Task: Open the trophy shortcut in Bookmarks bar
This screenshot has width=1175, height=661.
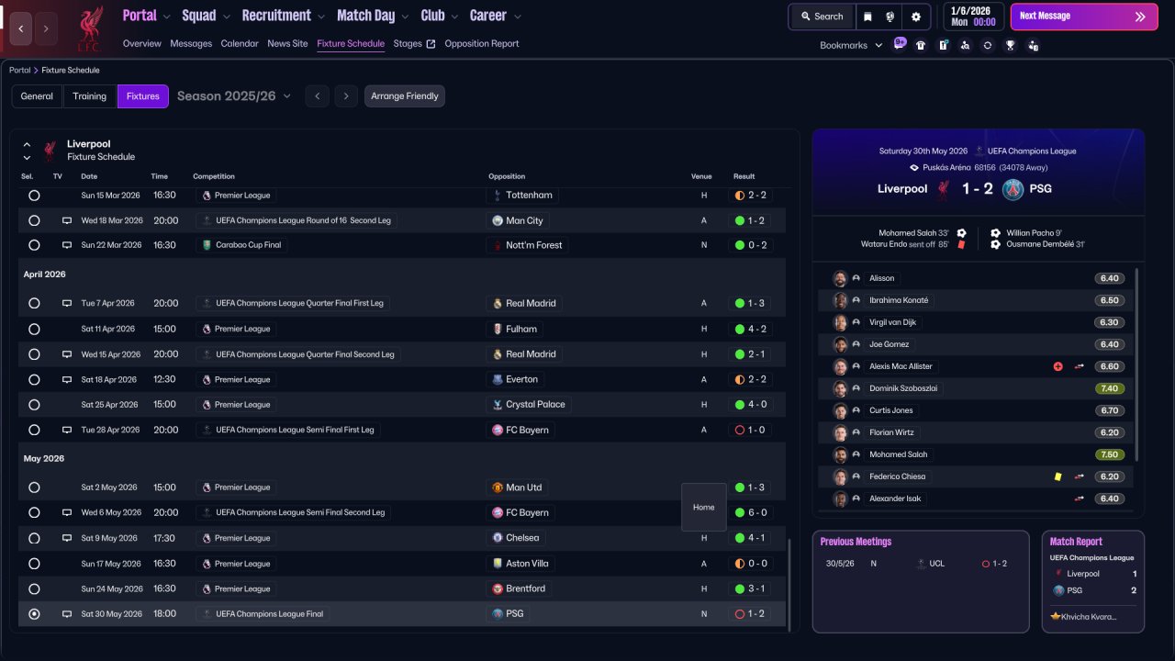Action: pyautogui.click(x=1010, y=45)
